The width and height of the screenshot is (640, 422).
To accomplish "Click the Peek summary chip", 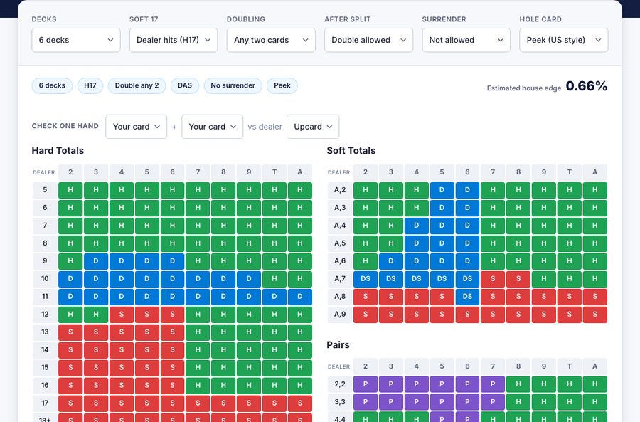I will click(282, 86).
